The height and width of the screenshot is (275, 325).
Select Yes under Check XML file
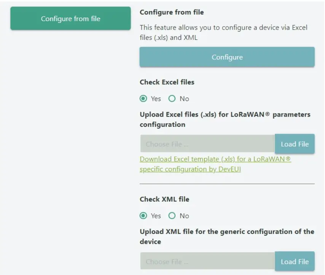(143, 216)
